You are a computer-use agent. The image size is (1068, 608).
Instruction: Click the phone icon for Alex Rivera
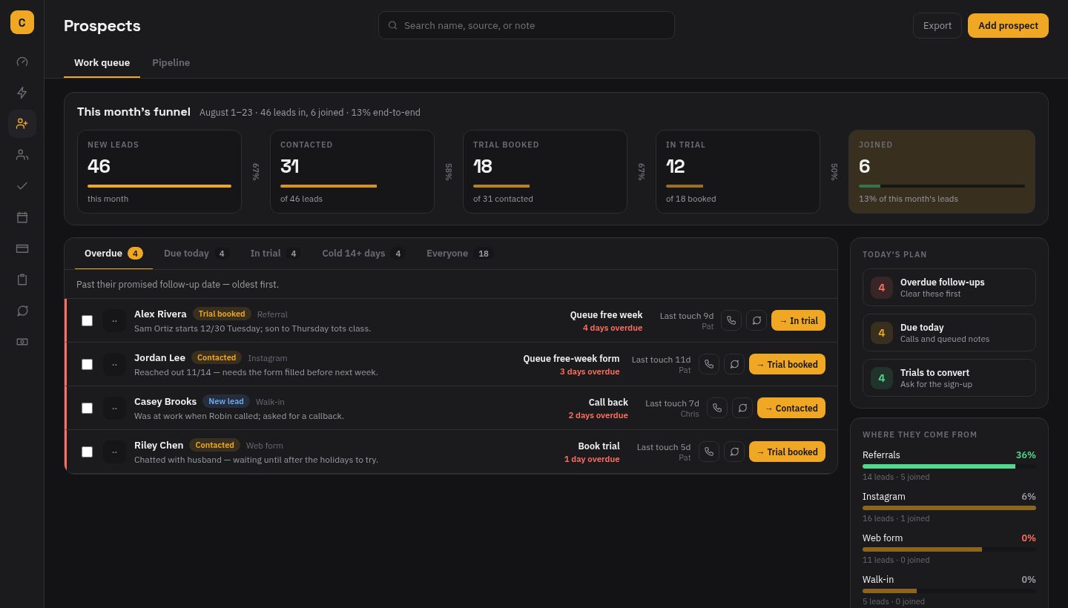(x=731, y=320)
